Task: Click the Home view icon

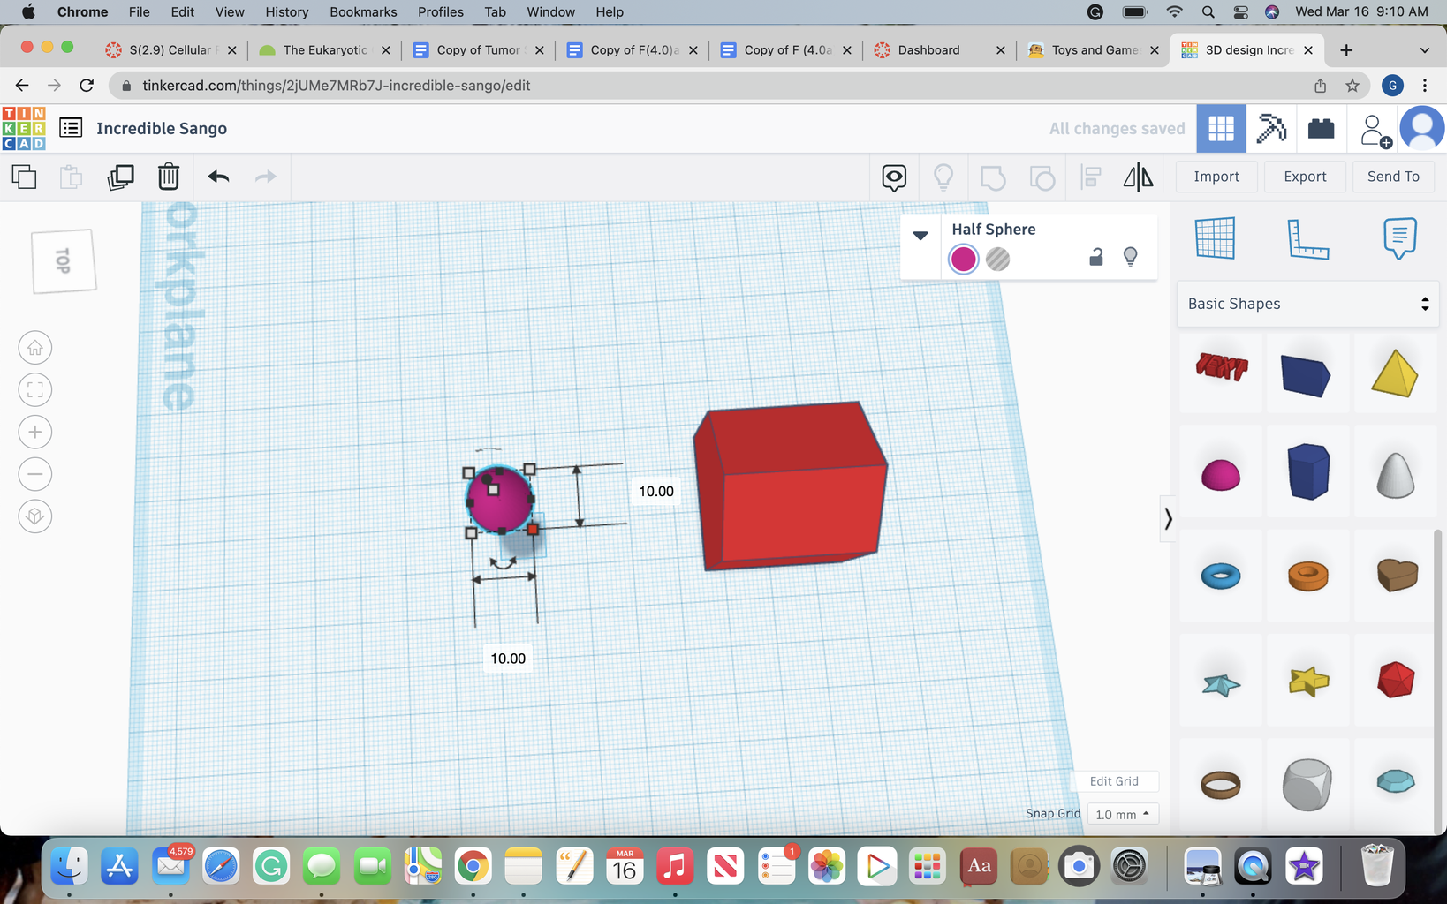Action: click(35, 348)
